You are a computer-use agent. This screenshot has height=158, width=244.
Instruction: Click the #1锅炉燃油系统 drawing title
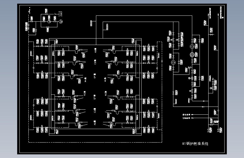click(195, 144)
